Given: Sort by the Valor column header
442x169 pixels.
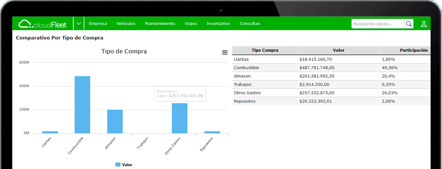Looking at the screenshot, I should click(x=339, y=51).
